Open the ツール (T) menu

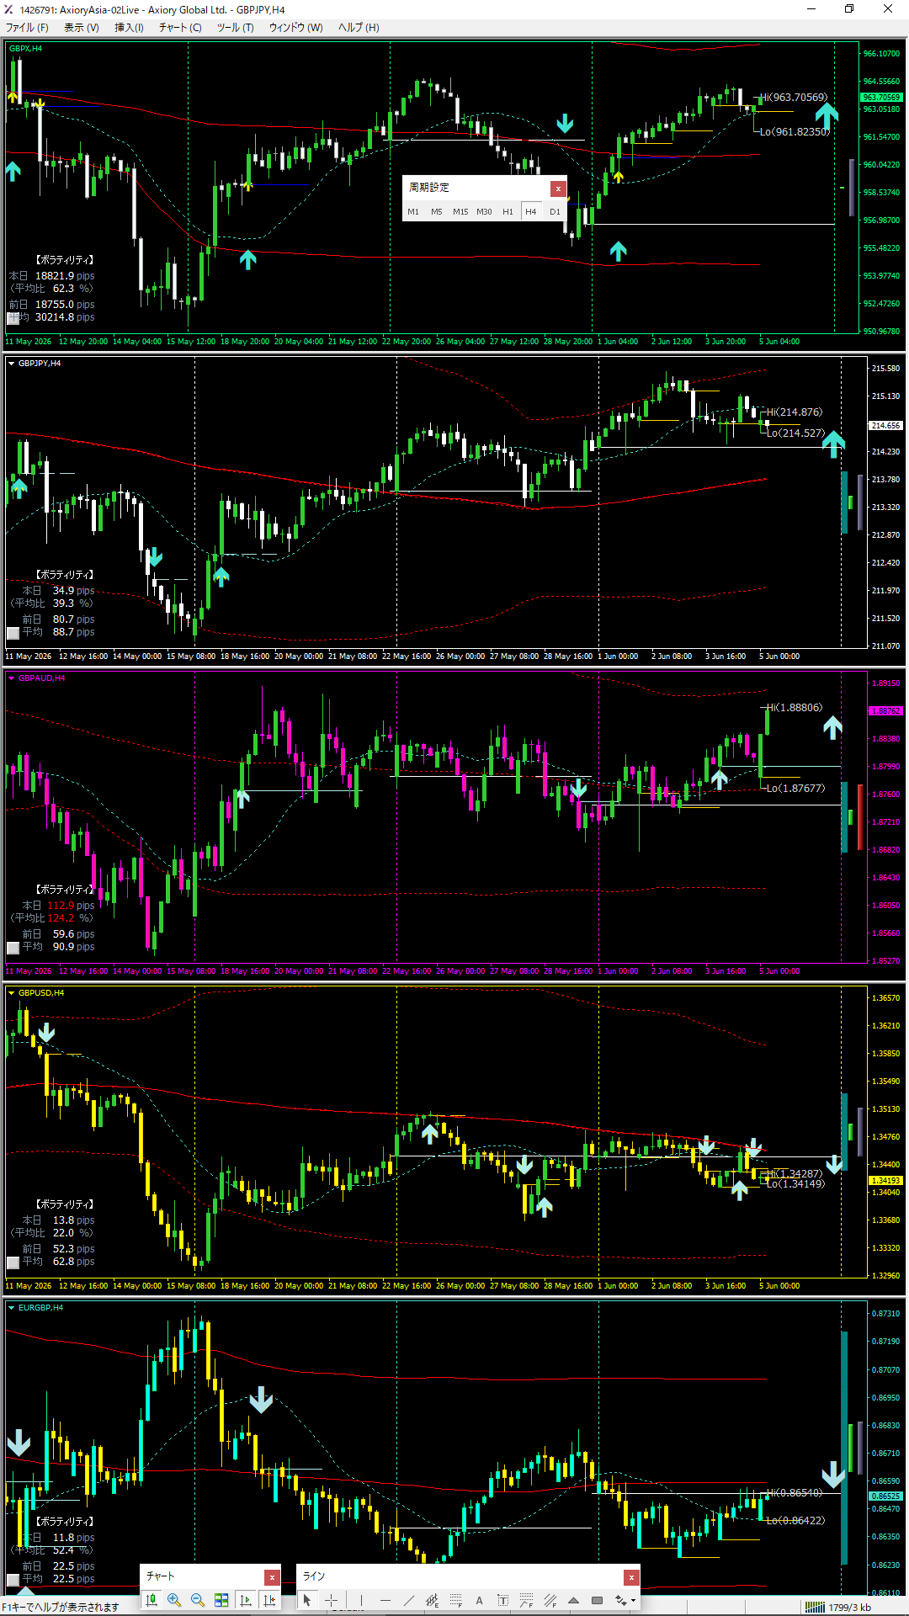coord(235,27)
